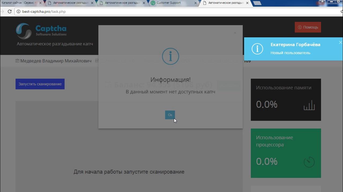Click the Captcha Software Solutions logo
The image size is (343, 192).
coord(41,31)
